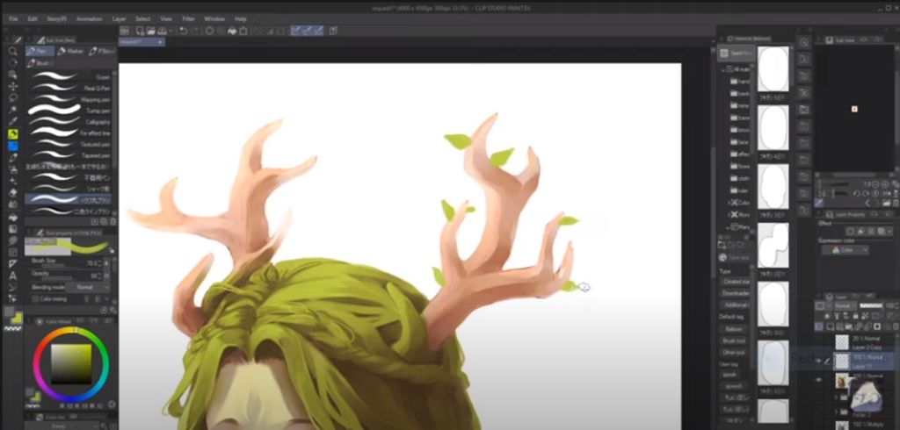The image size is (900, 430).
Task: Switch to the Brush sub tool tab
Action: point(39,63)
